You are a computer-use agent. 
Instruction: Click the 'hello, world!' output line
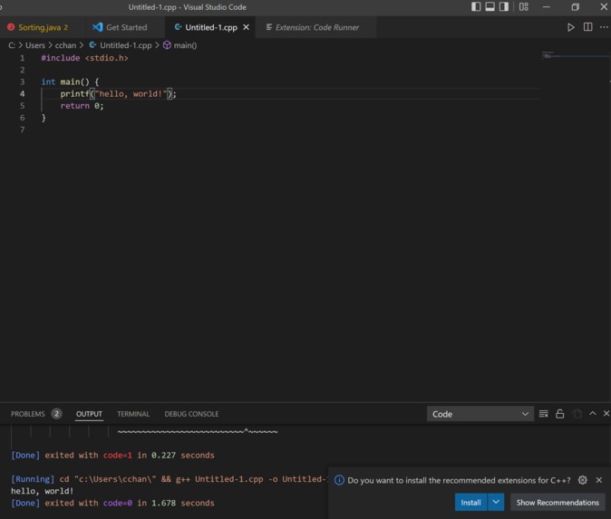tap(42, 491)
